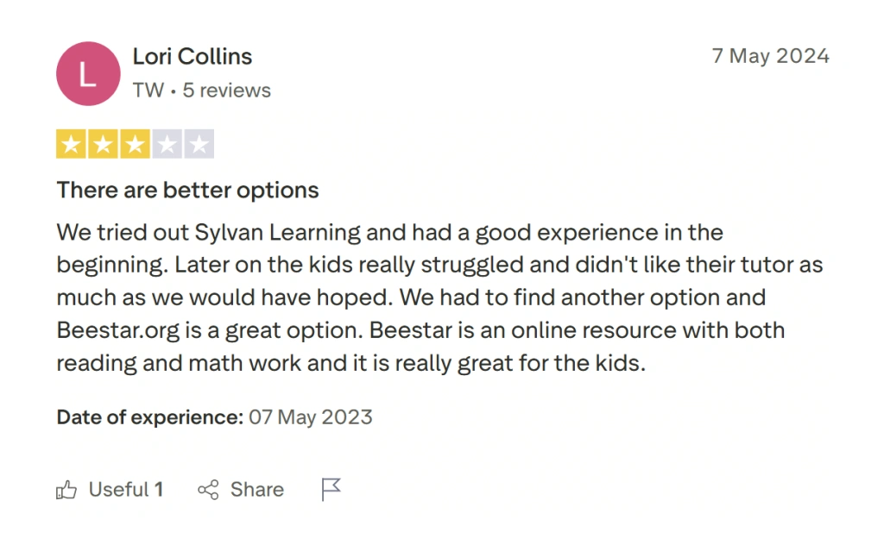Select the review title text

(x=186, y=190)
